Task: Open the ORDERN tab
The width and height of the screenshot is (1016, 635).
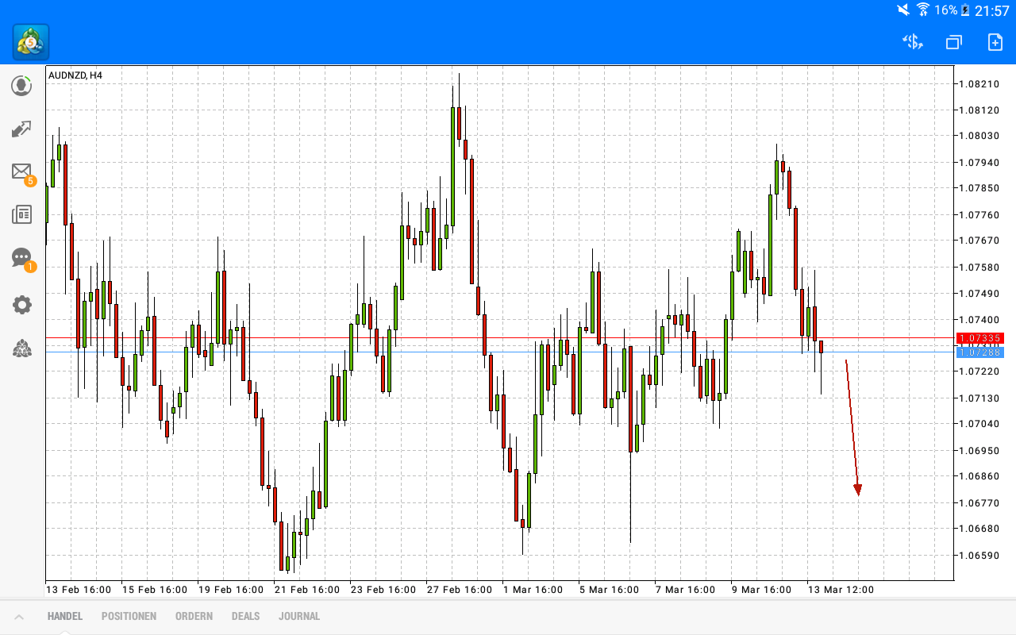Action: coord(194,616)
